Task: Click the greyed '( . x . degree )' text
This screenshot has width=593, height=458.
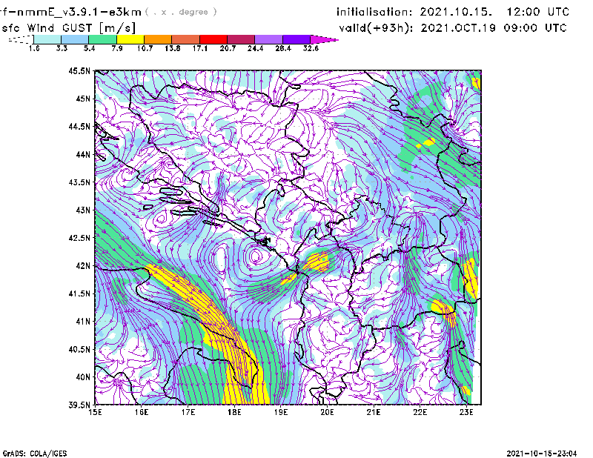Action: 181,12
